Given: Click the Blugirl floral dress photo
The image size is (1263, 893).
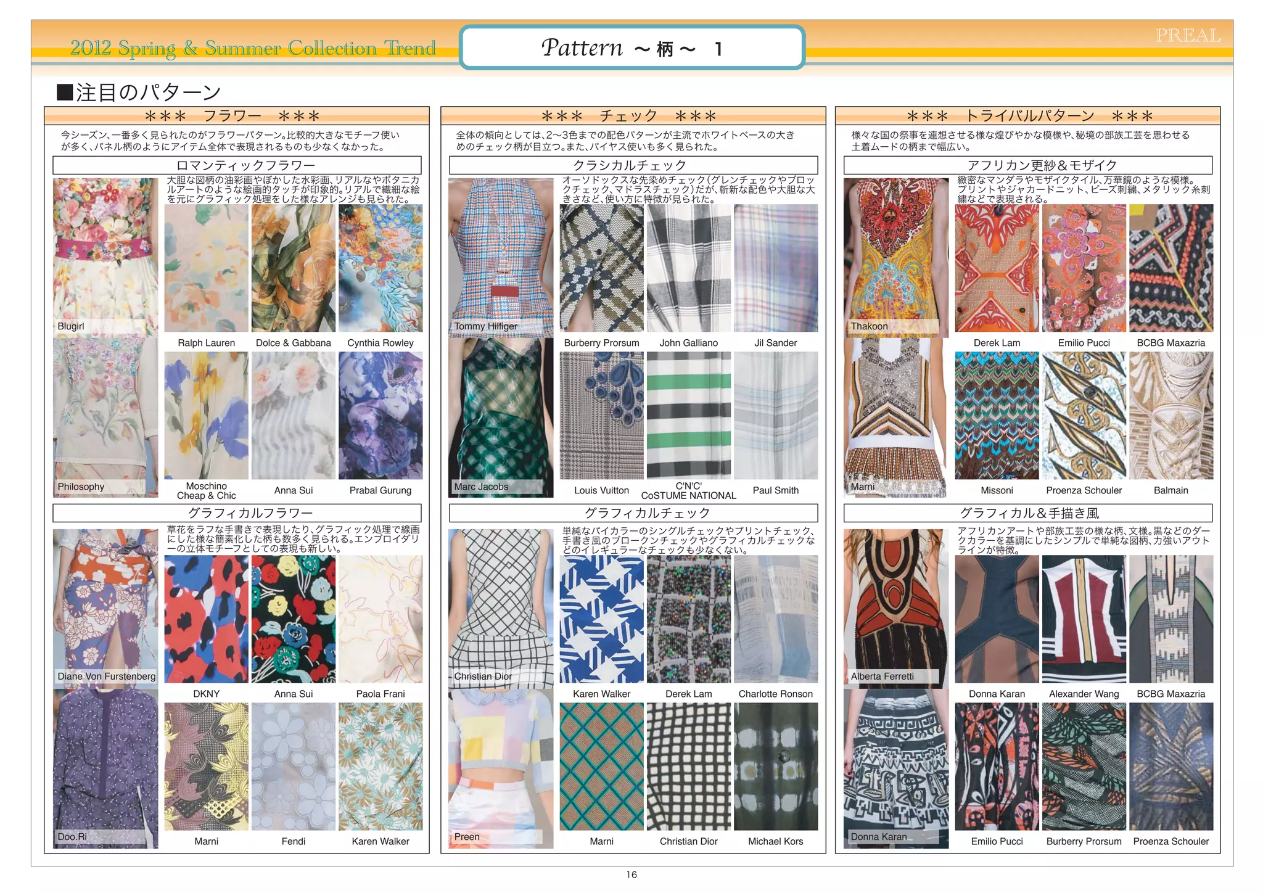Looking at the screenshot, I should coord(105,257).
